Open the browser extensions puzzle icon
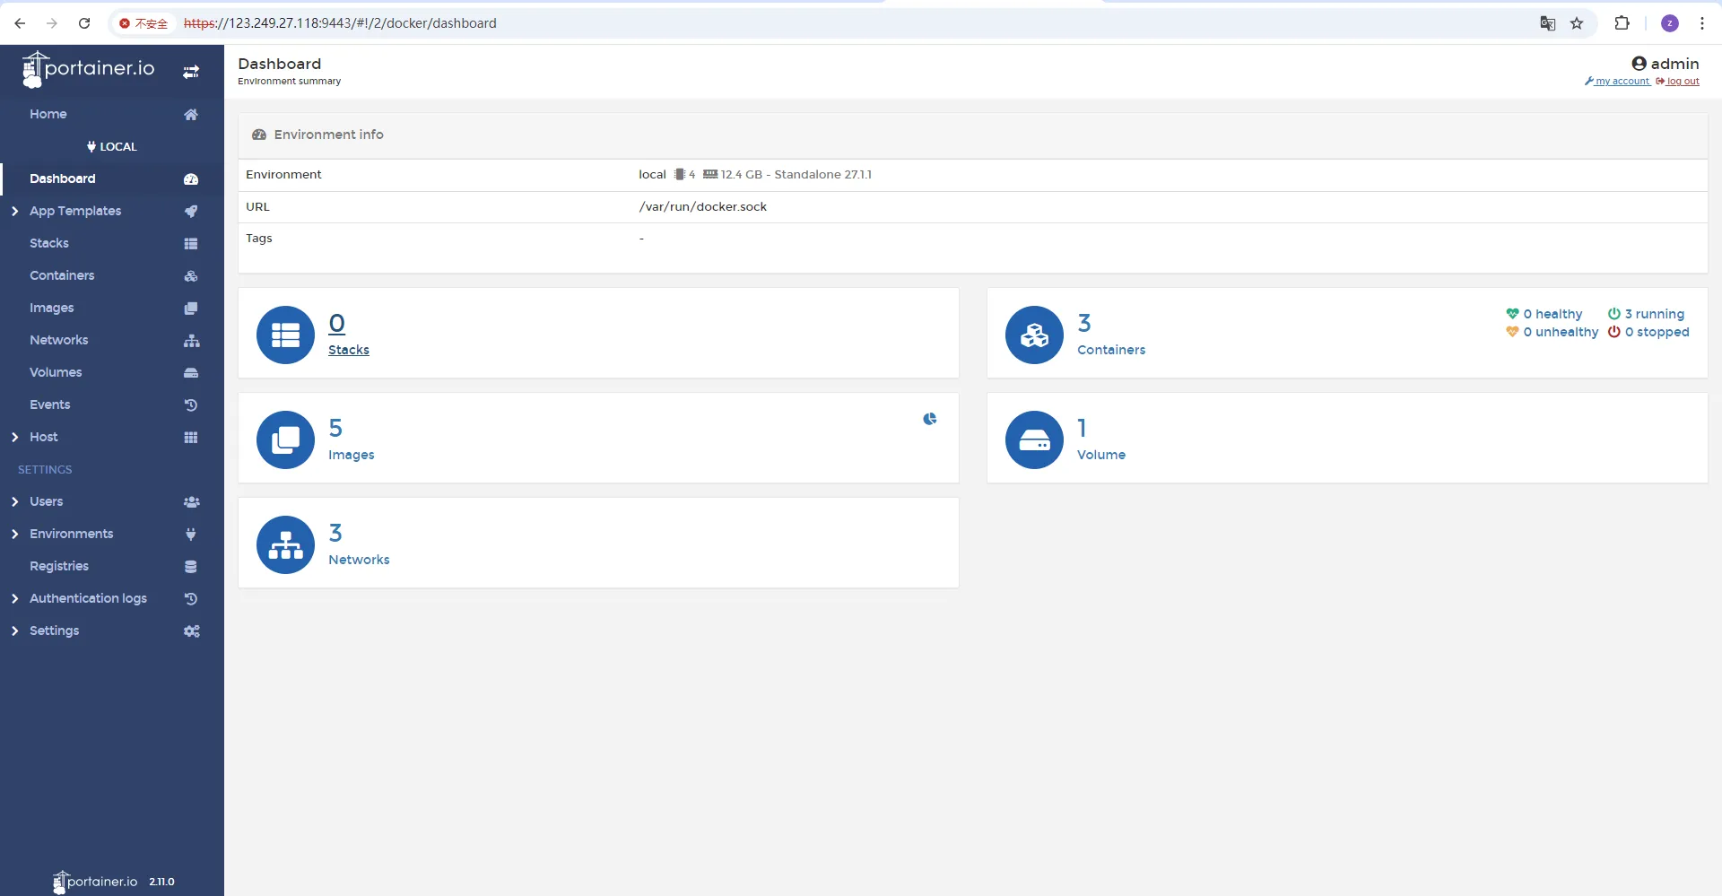Image resolution: width=1722 pixels, height=896 pixels. click(x=1622, y=23)
